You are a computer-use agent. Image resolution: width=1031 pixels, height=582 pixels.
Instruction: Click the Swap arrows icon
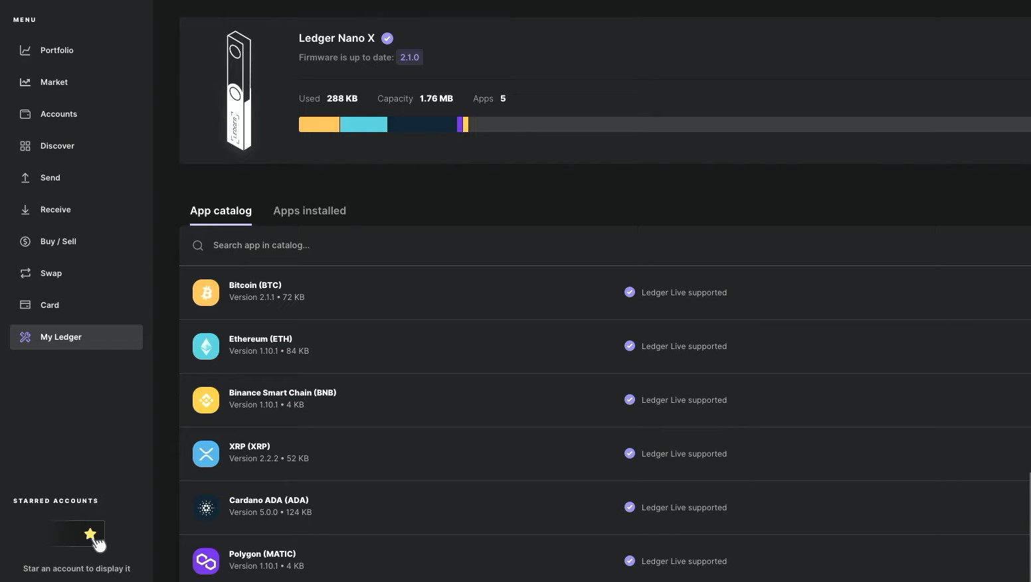[x=25, y=273]
